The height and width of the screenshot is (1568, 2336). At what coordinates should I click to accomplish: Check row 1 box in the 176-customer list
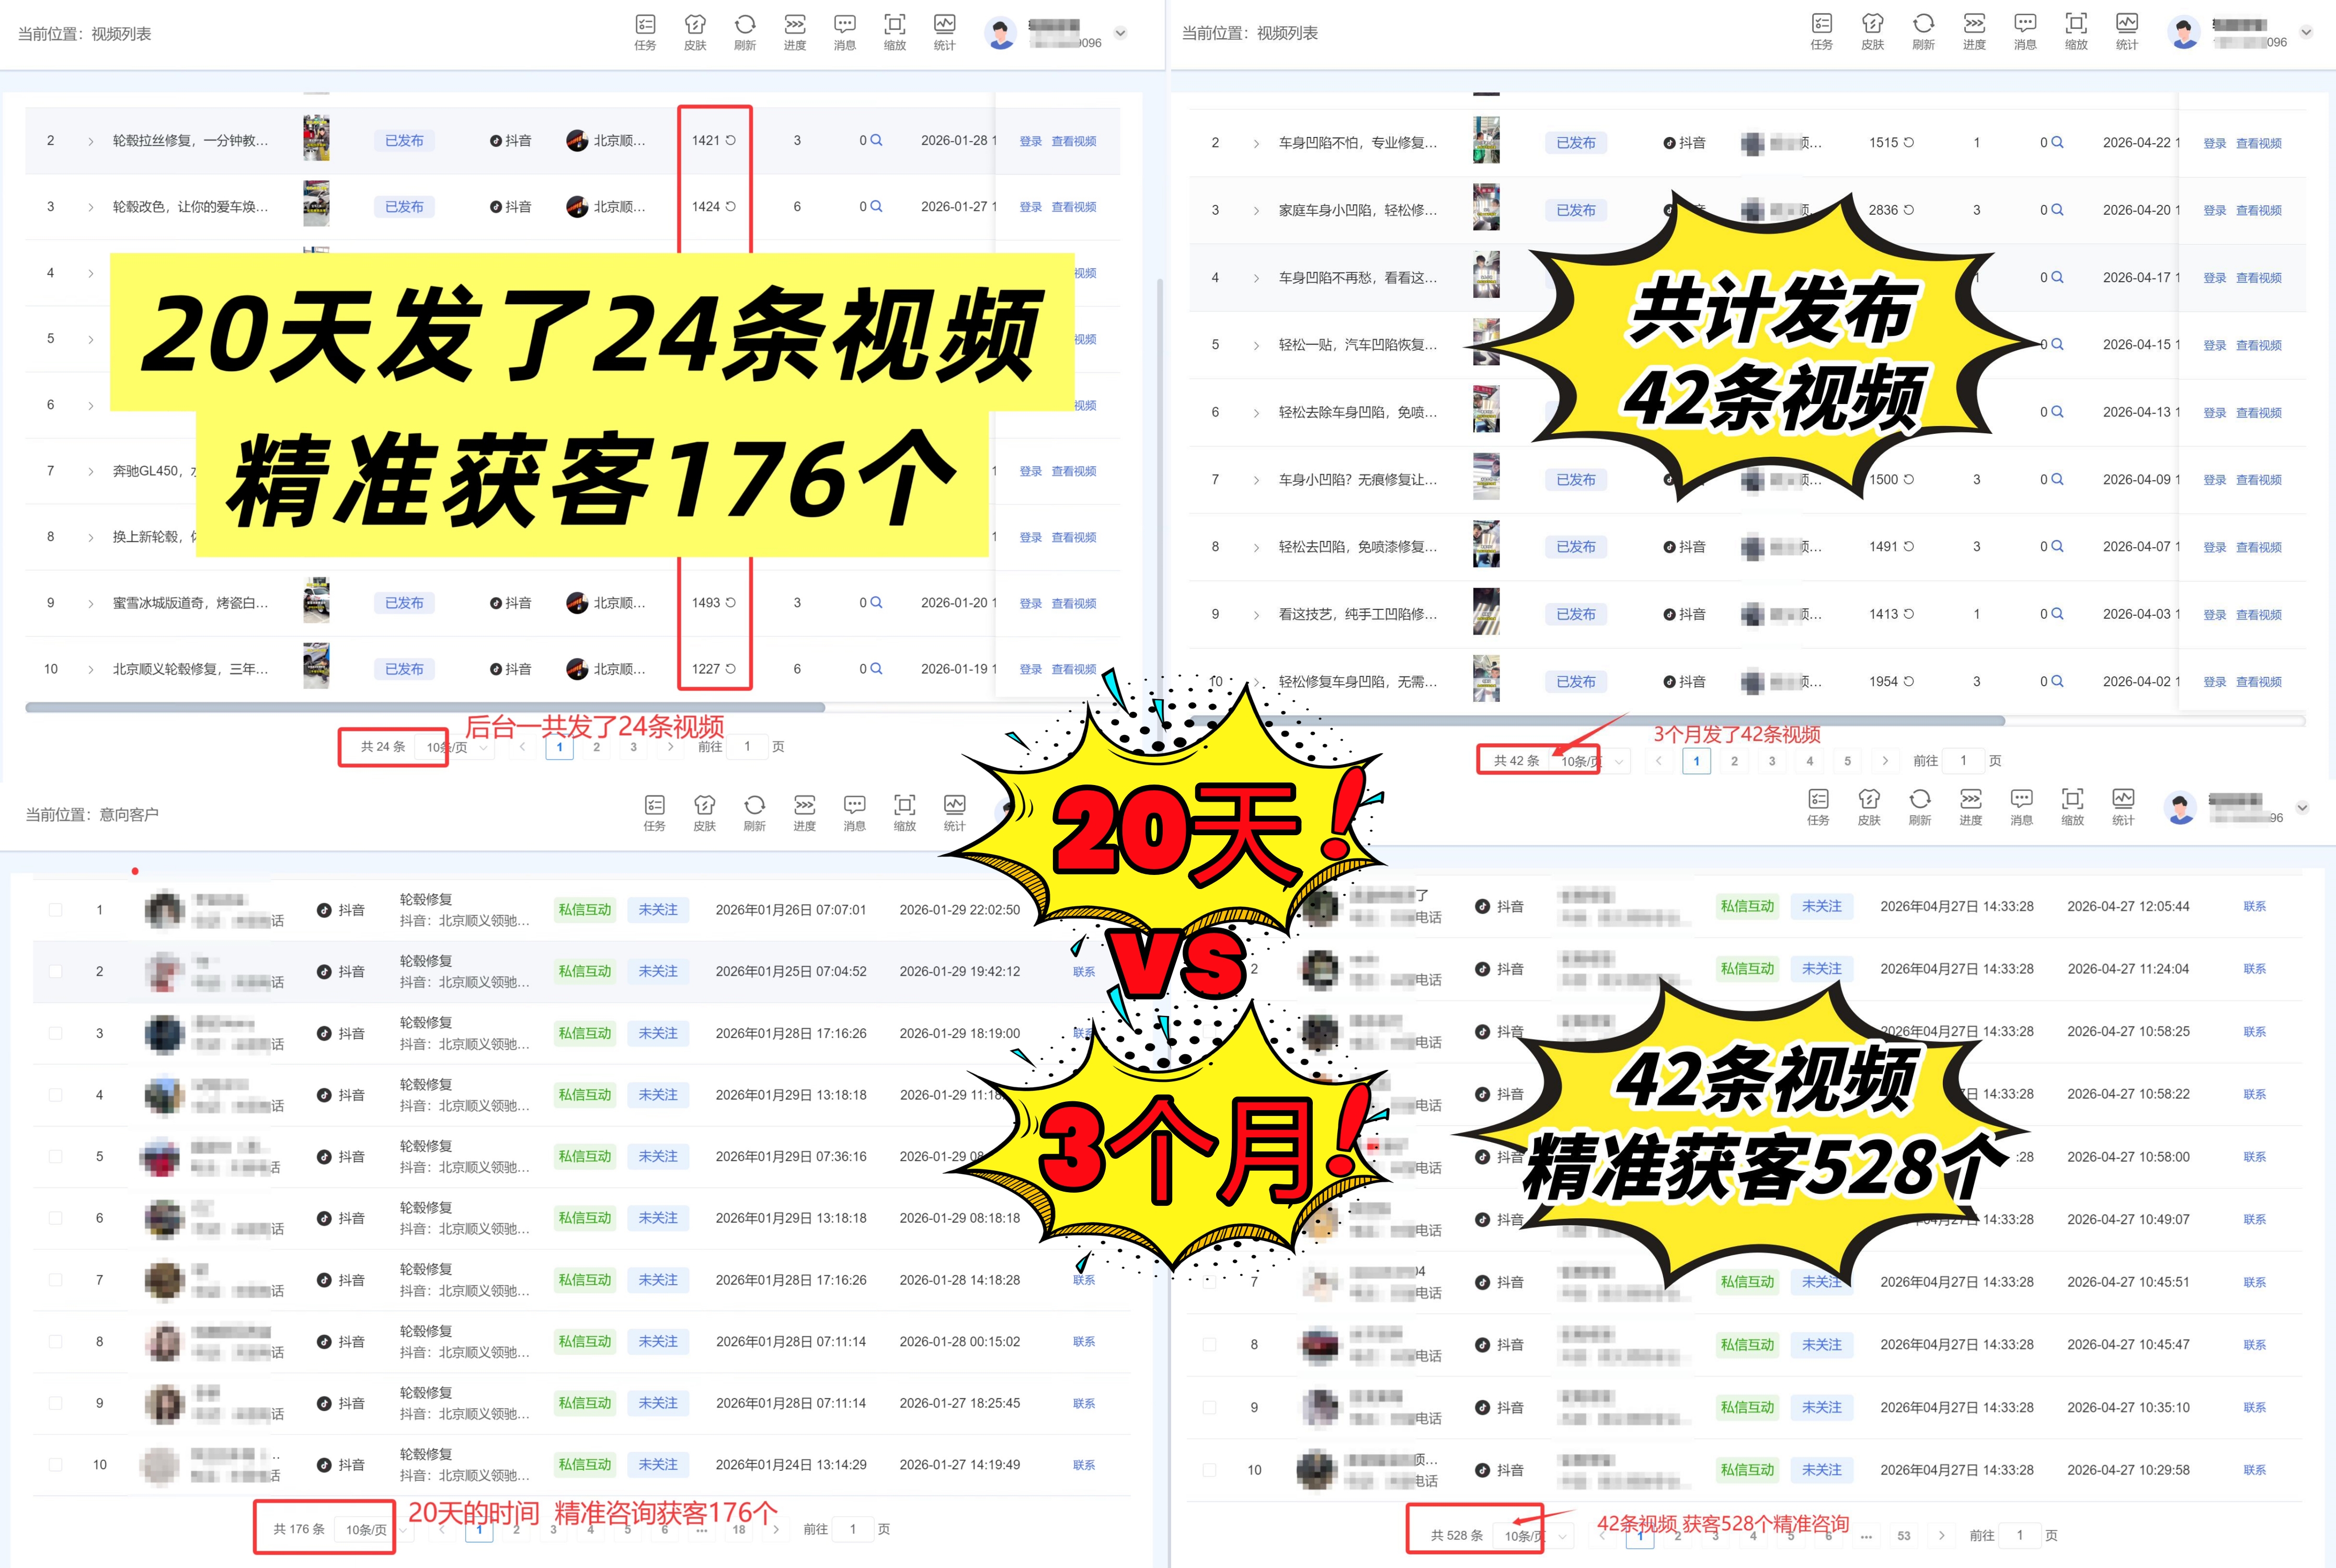click(56, 909)
